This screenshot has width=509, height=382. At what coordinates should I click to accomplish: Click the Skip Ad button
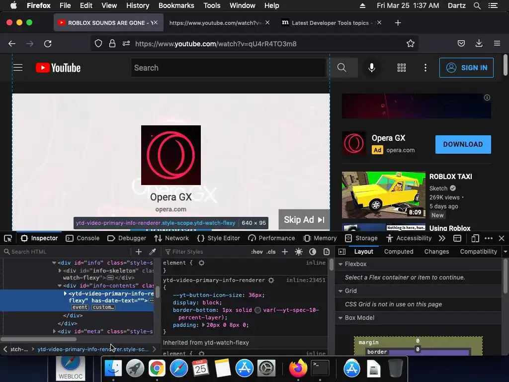[304, 220]
